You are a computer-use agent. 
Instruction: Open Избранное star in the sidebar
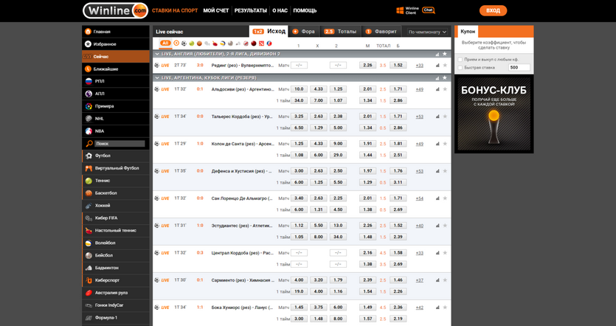(x=88, y=44)
